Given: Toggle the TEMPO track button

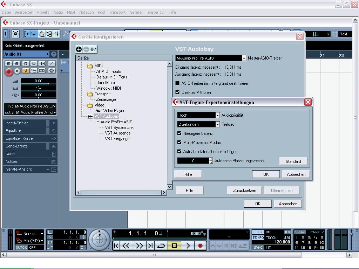Looking at the screenshot, I should 258,238.
